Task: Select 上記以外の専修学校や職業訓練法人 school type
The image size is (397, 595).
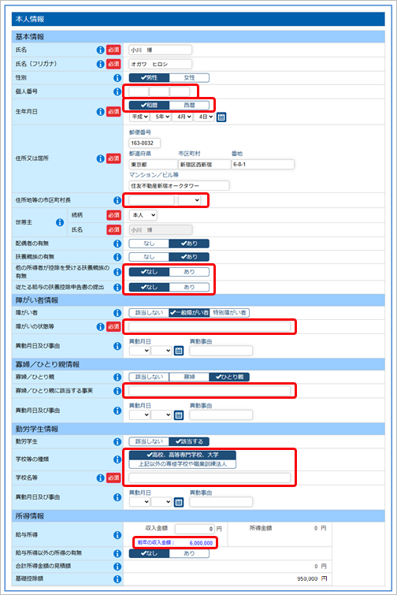Action: [183, 464]
